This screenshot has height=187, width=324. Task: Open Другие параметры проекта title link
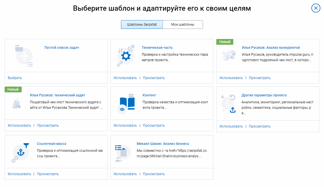[x=264, y=95]
